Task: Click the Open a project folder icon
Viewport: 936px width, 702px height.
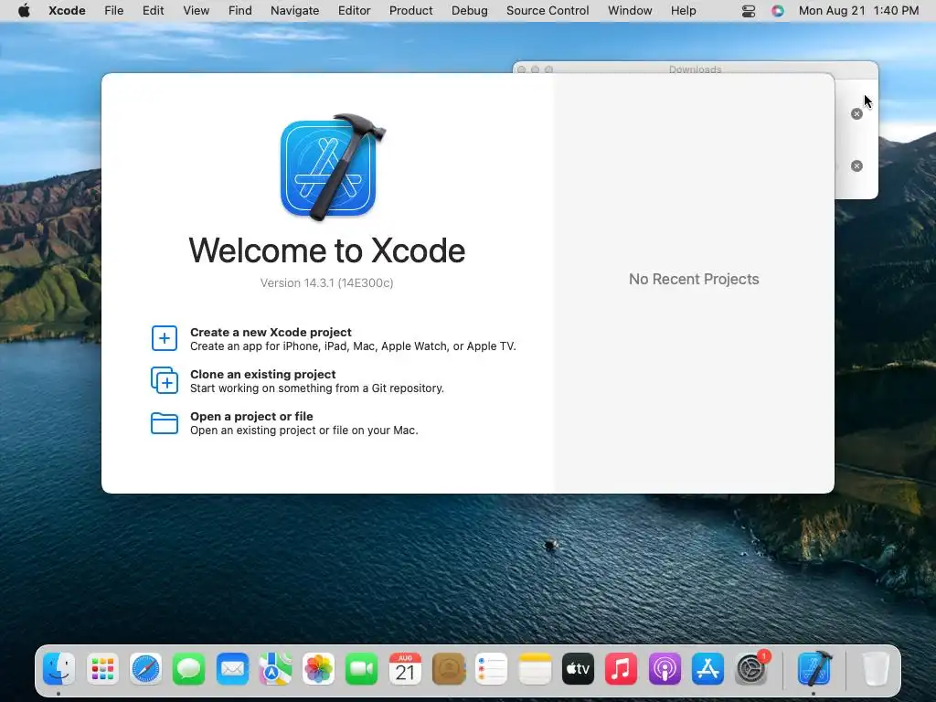Action: [x=165, y=423]
